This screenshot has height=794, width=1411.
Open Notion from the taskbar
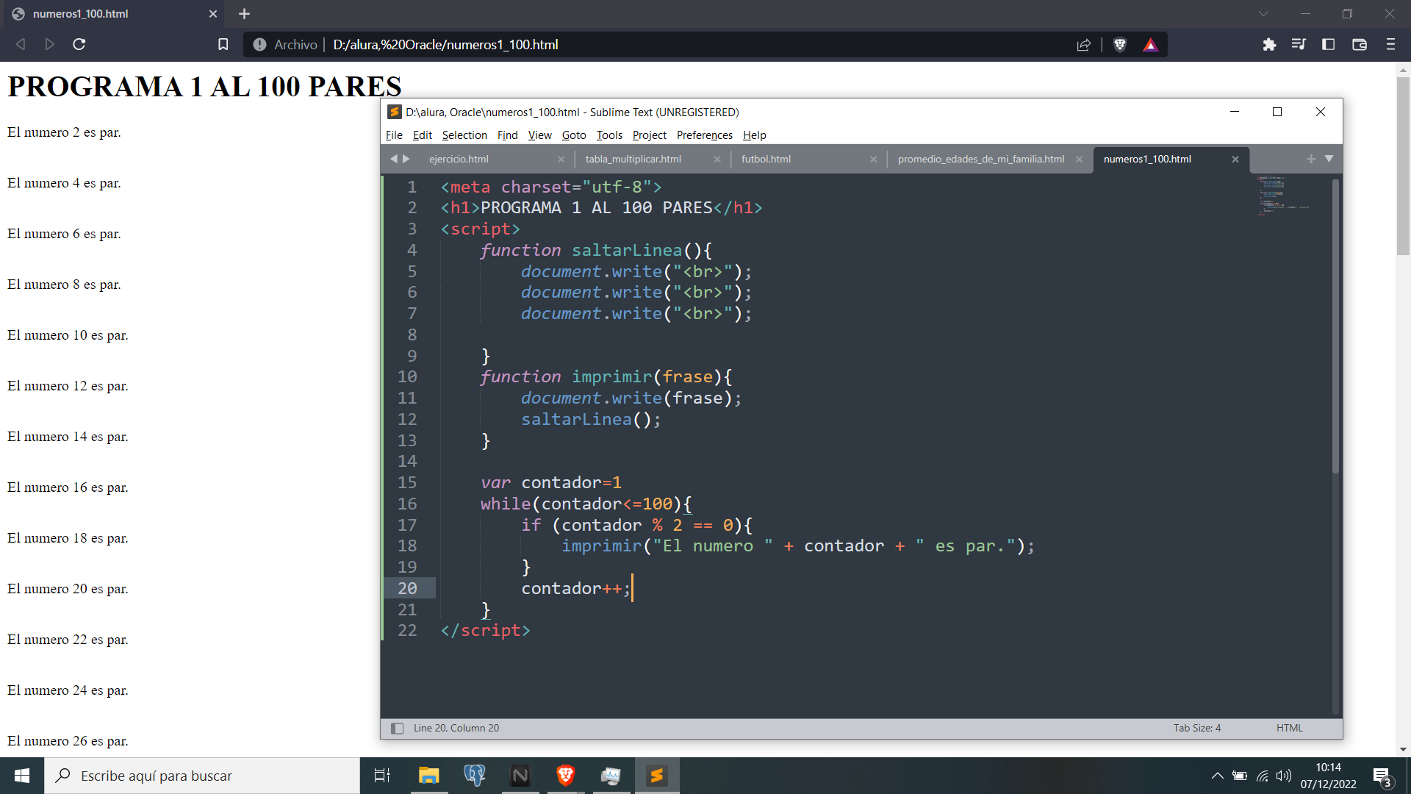tap(520, 776)
